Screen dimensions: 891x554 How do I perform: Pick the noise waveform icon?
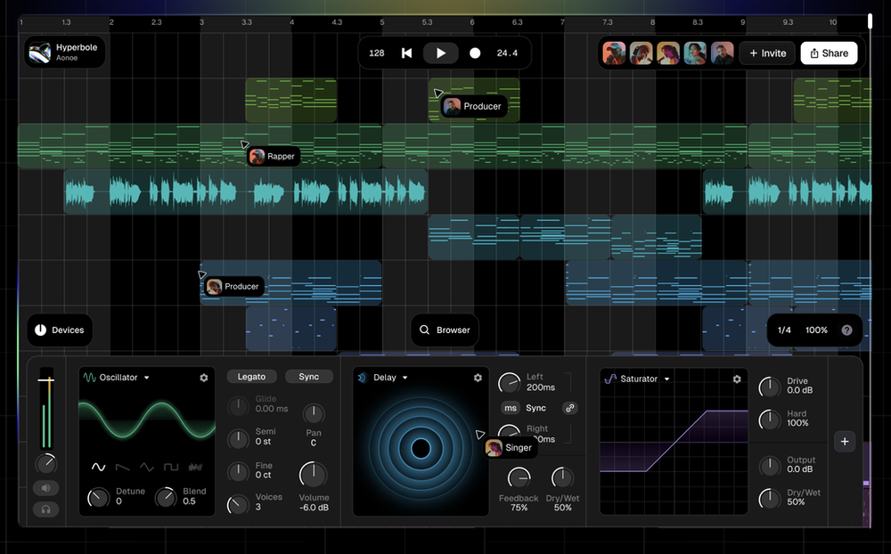195,467
